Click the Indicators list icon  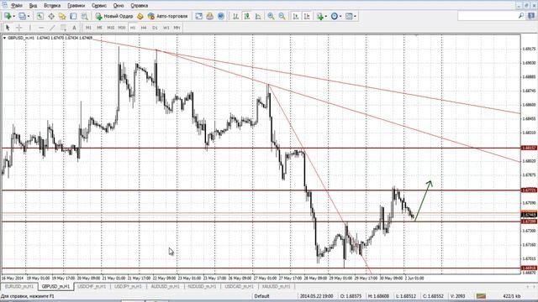[x=320, y=16]
